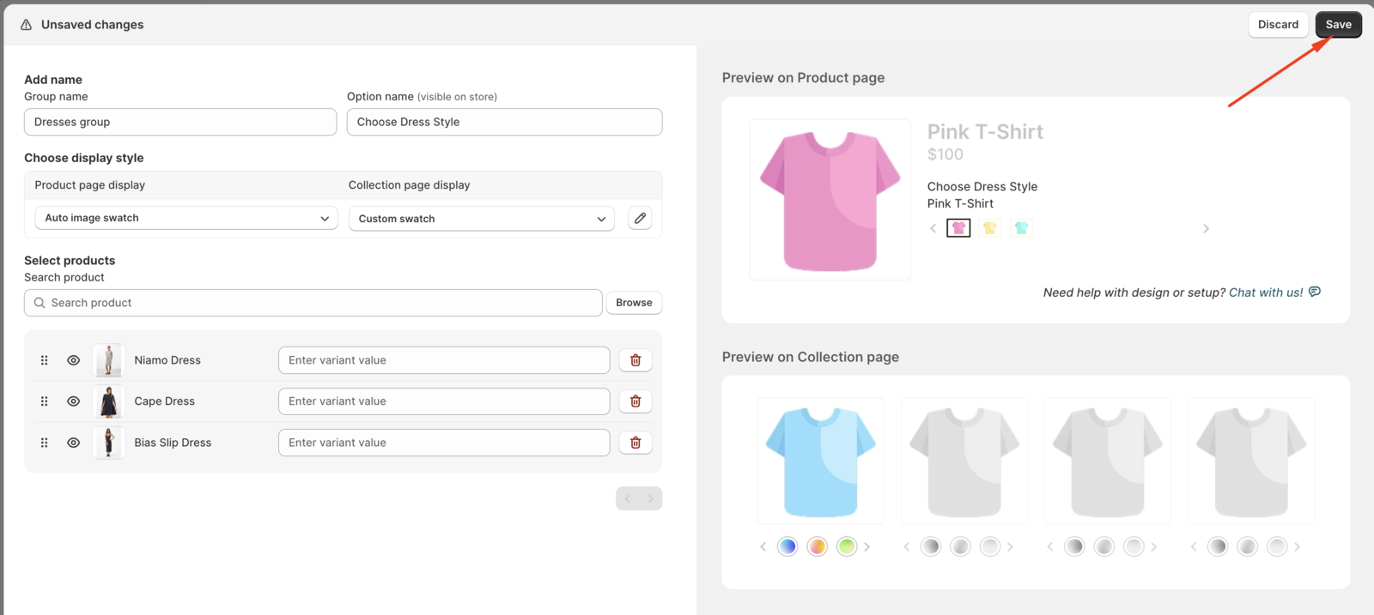Viewport: 1374px width, 615px height.
Task: Click the $100 price text
Action: pyautogui.click(x=945, y=154)
